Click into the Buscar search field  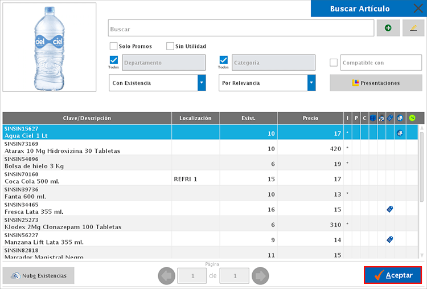pos(241,29)
